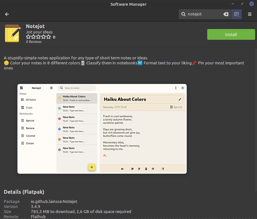The width and height of the screenshot is (257, 219).
Task: Open the three-dot menu in the Notejot screenshot
Action: [176, 88]
